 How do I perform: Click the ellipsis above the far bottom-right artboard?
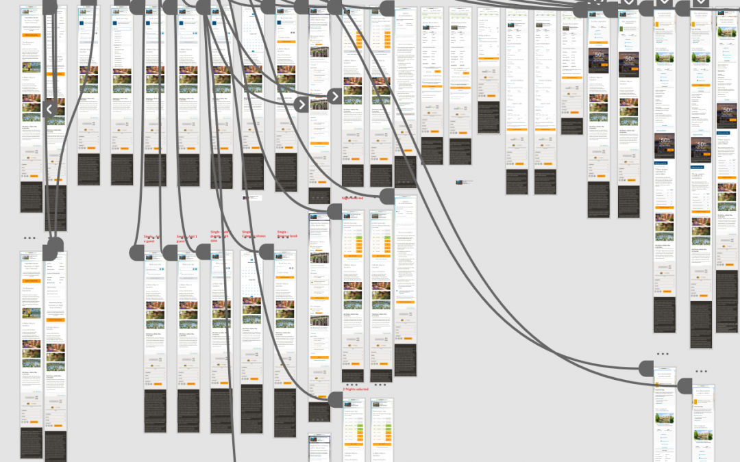(701, 372)
